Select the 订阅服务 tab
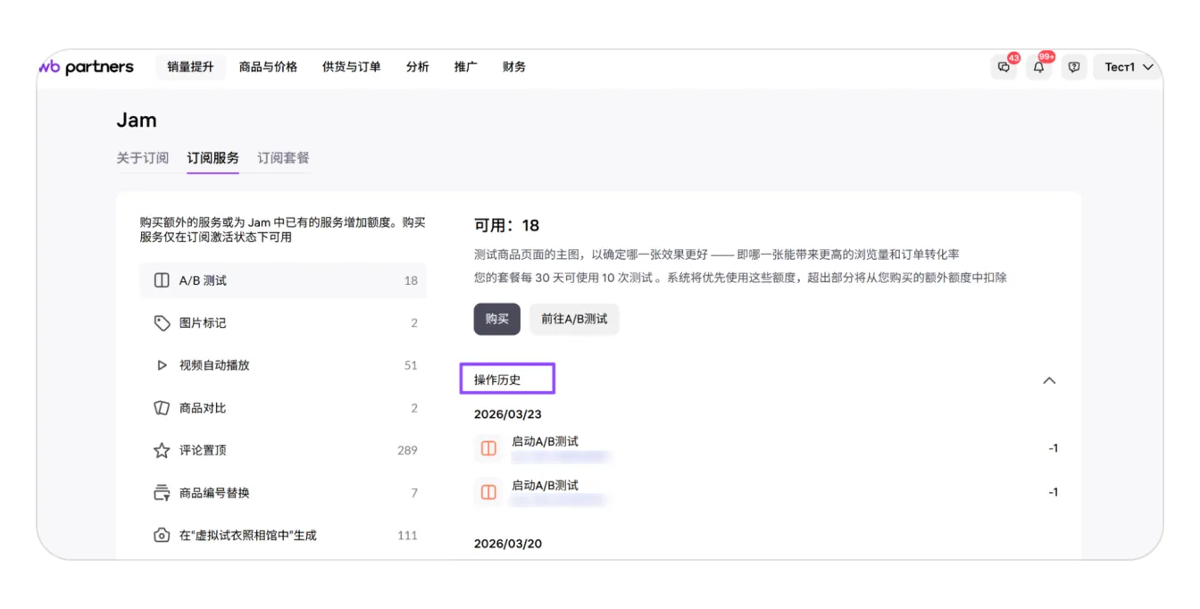 coord(212,158)
